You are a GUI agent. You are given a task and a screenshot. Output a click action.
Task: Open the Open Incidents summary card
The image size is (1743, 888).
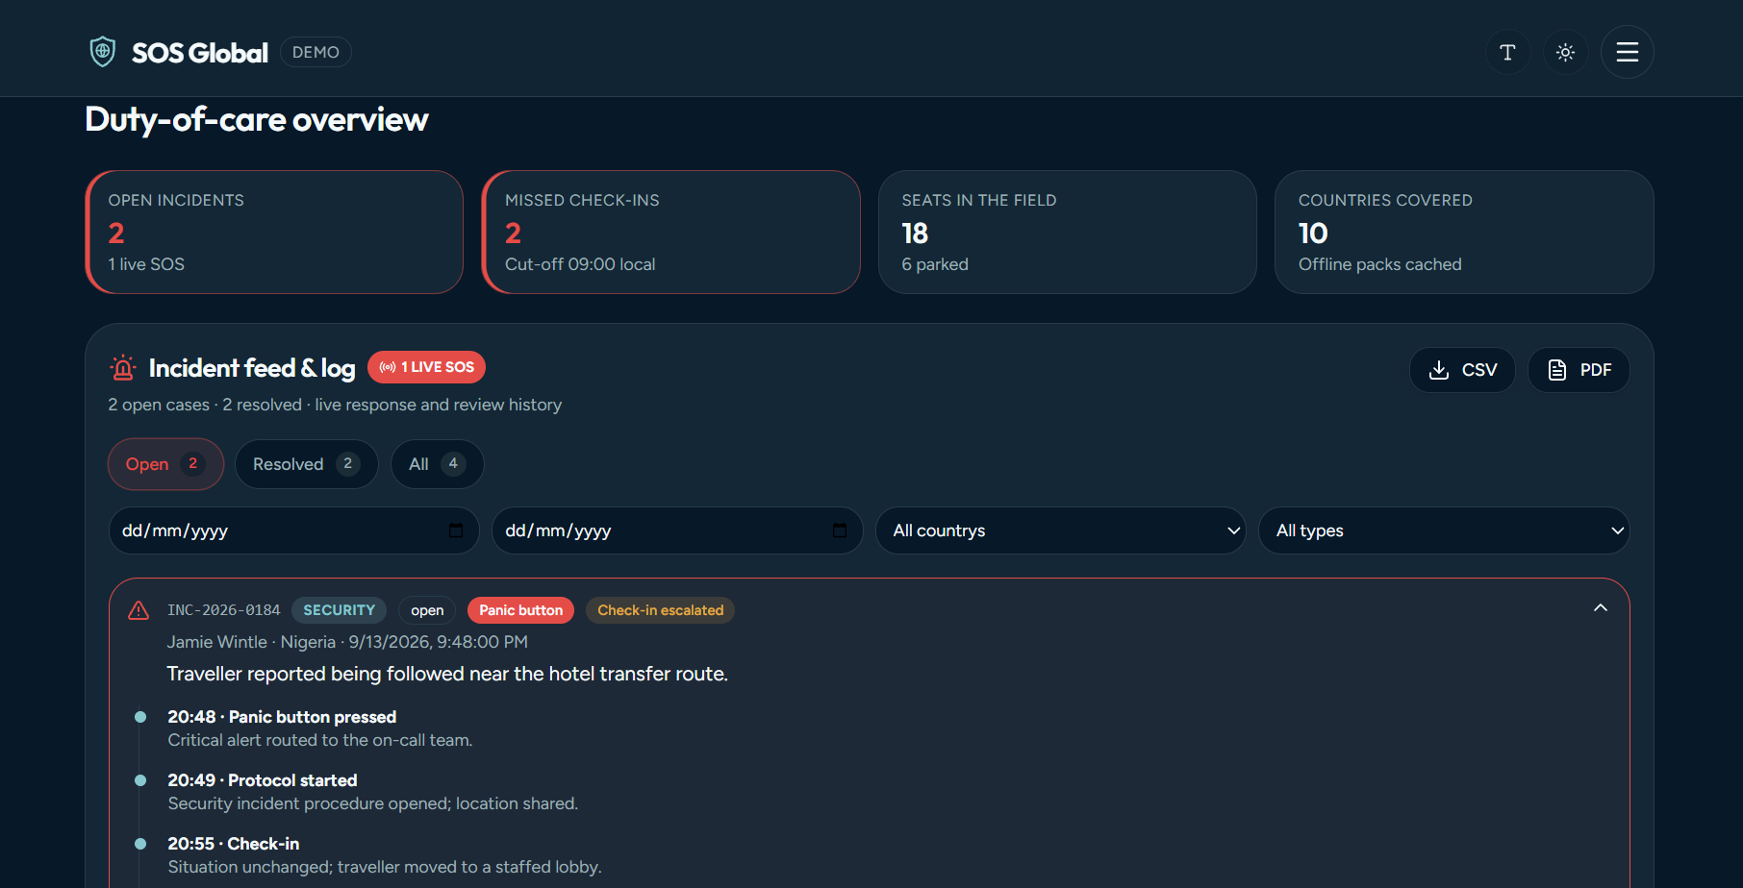[274, 232]
